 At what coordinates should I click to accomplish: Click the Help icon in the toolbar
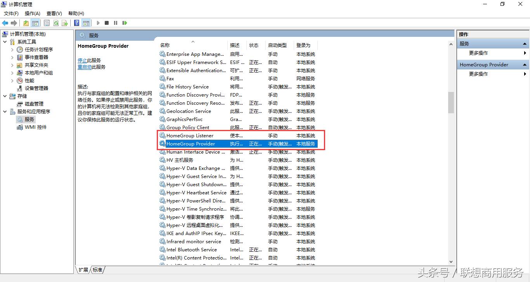(76, 22)
